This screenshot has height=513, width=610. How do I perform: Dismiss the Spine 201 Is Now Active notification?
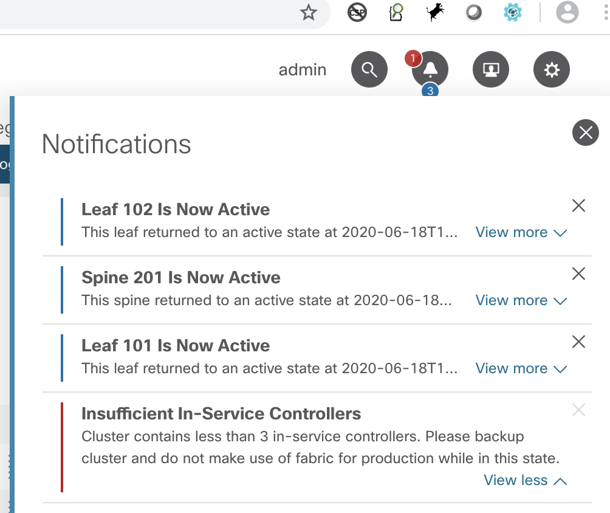point(579,274)
